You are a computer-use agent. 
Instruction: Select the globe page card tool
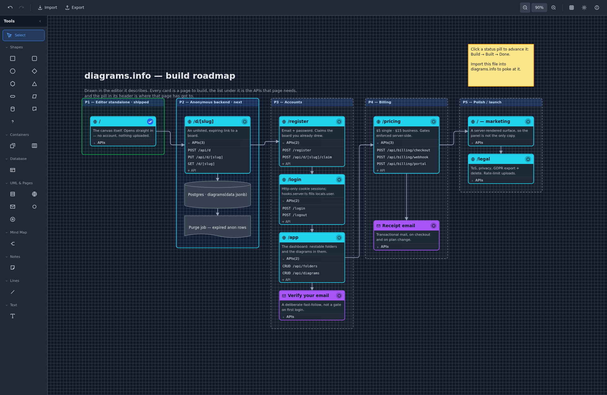(x=34, y=194)
